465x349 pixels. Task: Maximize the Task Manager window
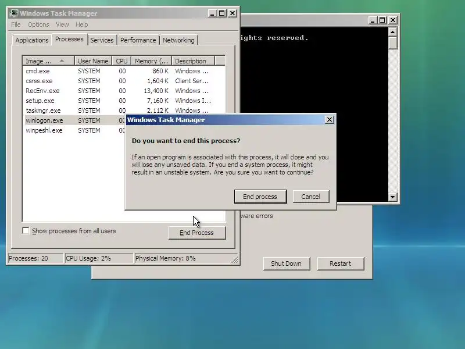(222, 13)
